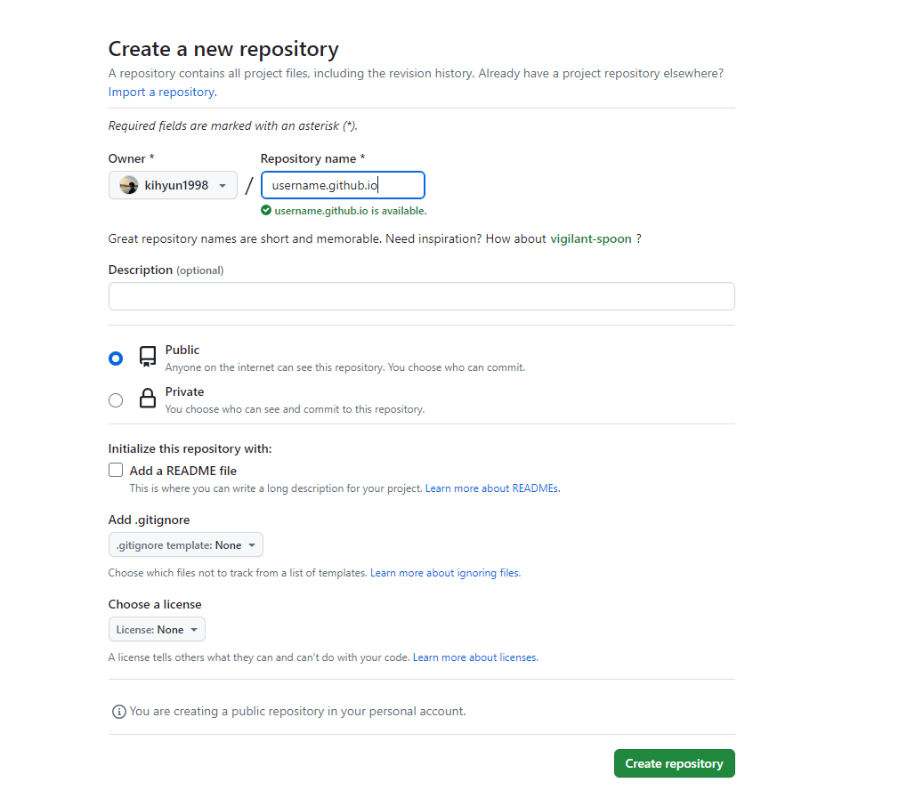Expand the .gitignore template dropdown
The image size is (915, 790).
pyautogui.click(x=185, y=545)
